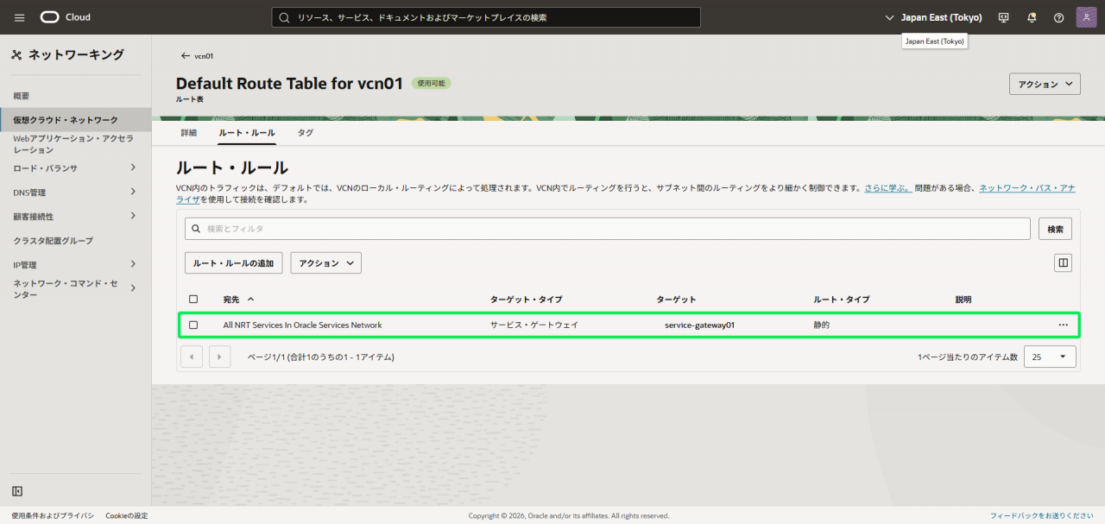Expand 顧客接続性 in the sidebar
The width and height of the screenshot is (1105, 524).
tap(133, 216)
